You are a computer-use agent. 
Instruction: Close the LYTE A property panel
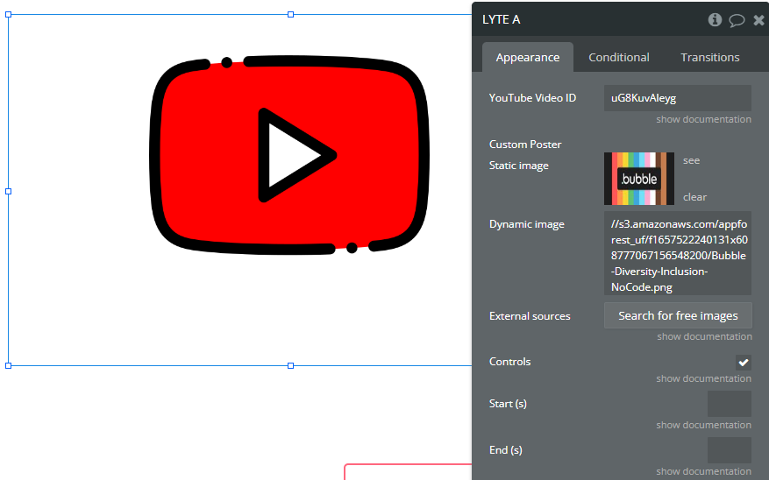click(758, 20)
